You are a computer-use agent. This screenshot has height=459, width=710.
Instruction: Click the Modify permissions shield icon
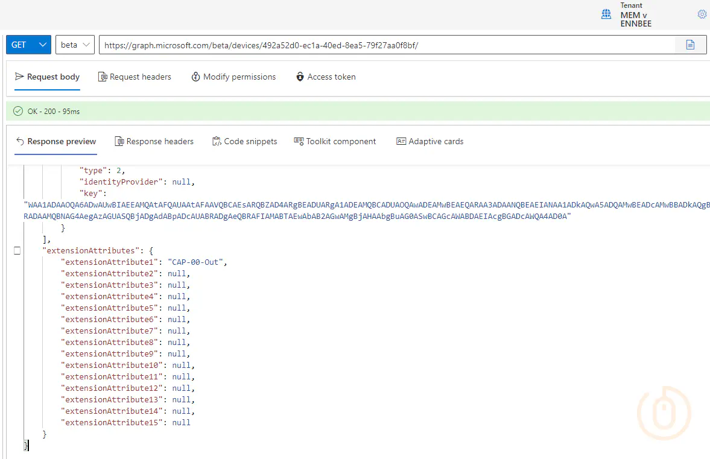click(x=194, y=77)
